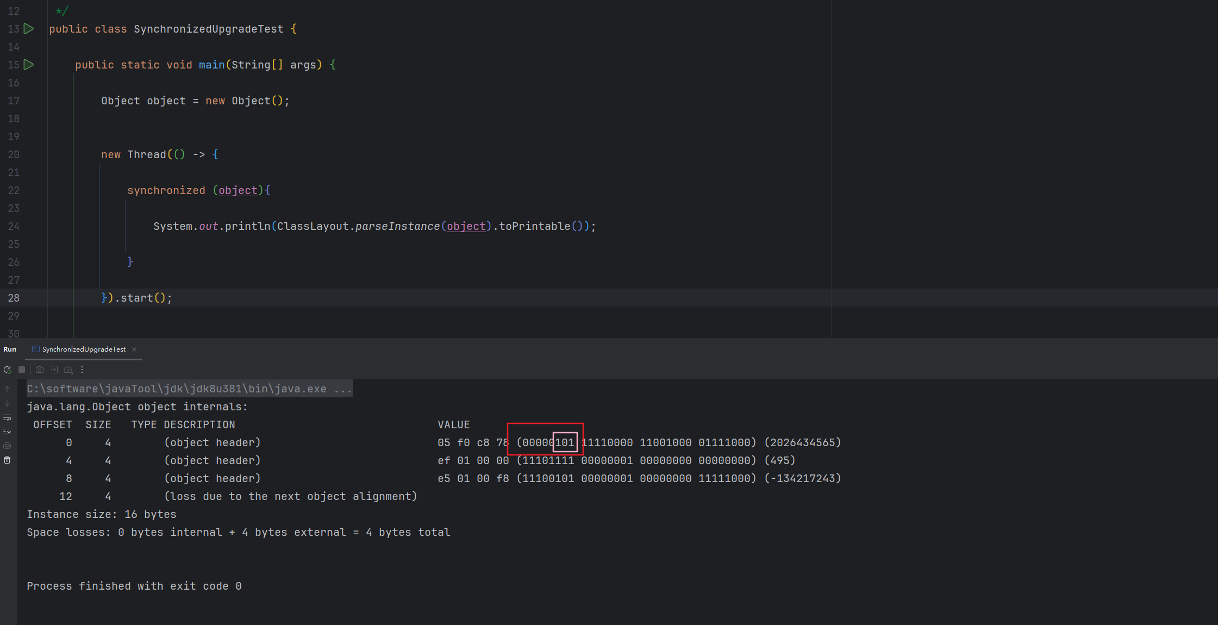Run main method from line 15 gutter
The width and height of the screenshot is (1218, 625).
pos(29,65)
